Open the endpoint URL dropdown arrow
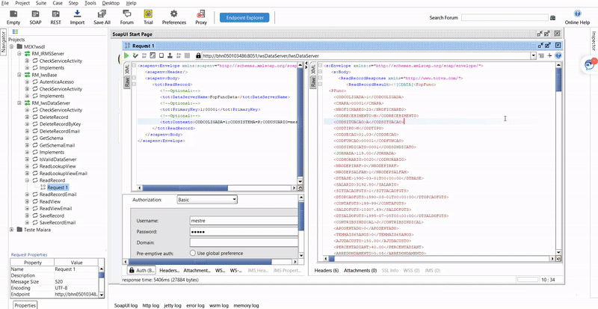Viewport: 598px width, 309px height. pyautogui.click(x=534, y=56)
